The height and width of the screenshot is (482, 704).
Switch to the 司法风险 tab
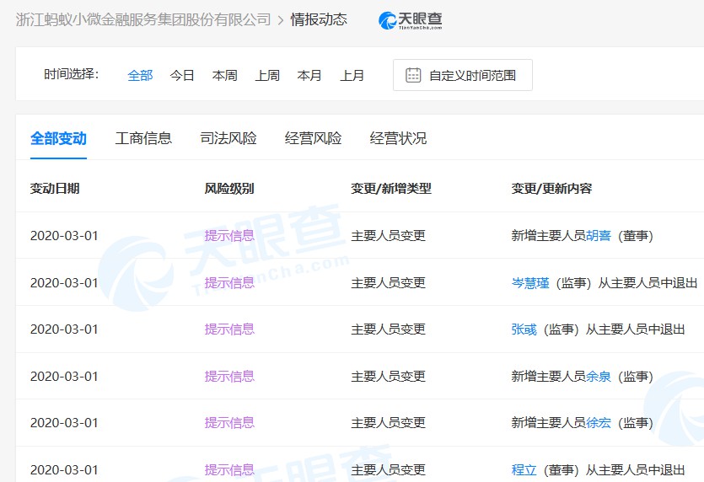tap(228, 138)
